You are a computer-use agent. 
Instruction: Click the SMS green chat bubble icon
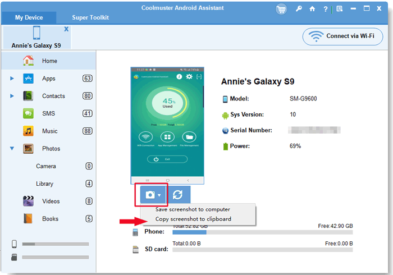tap(28, 113)
